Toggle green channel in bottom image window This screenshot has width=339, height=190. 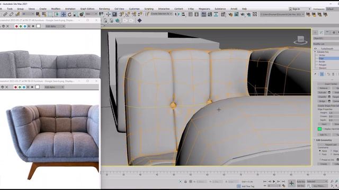click(x=20, y=87)
